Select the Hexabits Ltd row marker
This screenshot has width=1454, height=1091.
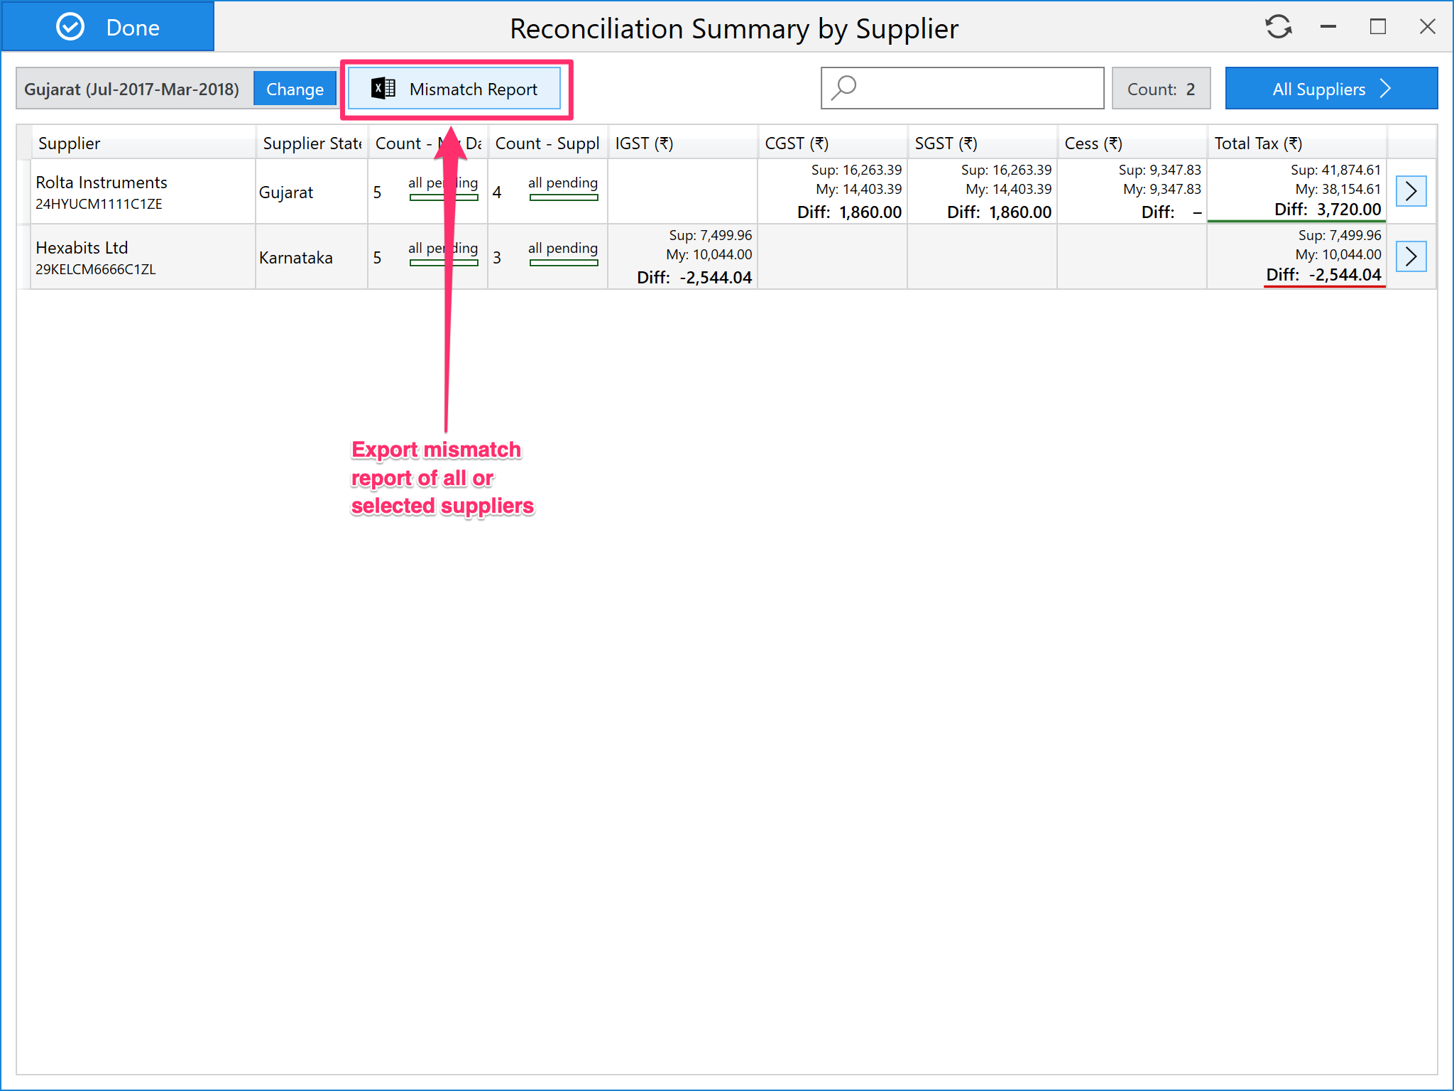[x=23, y=256]
